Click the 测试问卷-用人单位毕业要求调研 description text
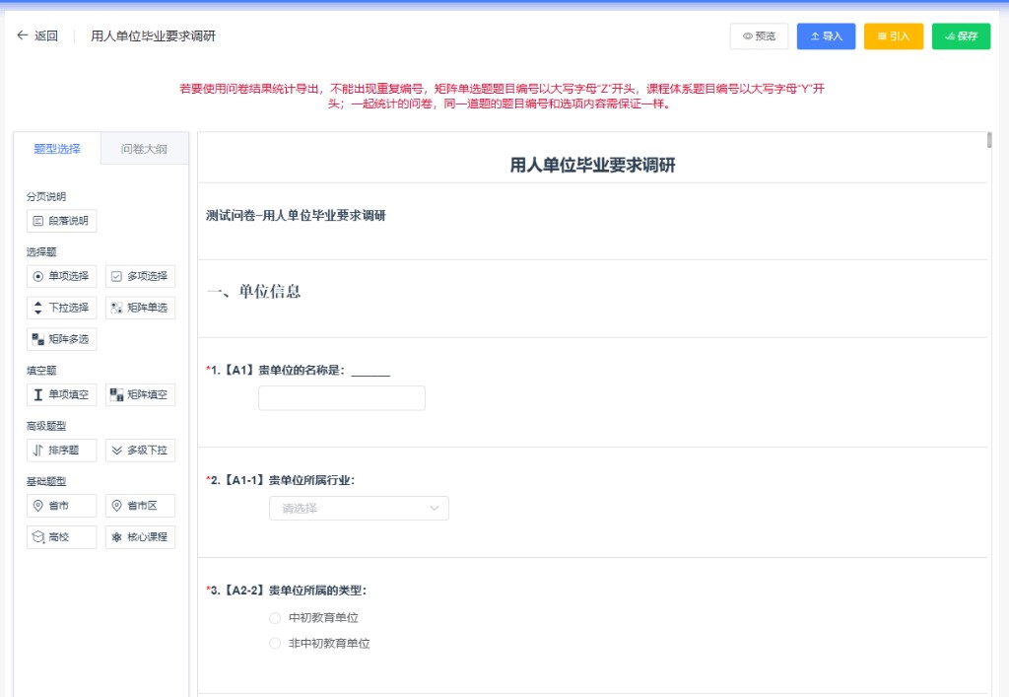The width and height of the screenshot is (1009, 697). tap(296, 216)
